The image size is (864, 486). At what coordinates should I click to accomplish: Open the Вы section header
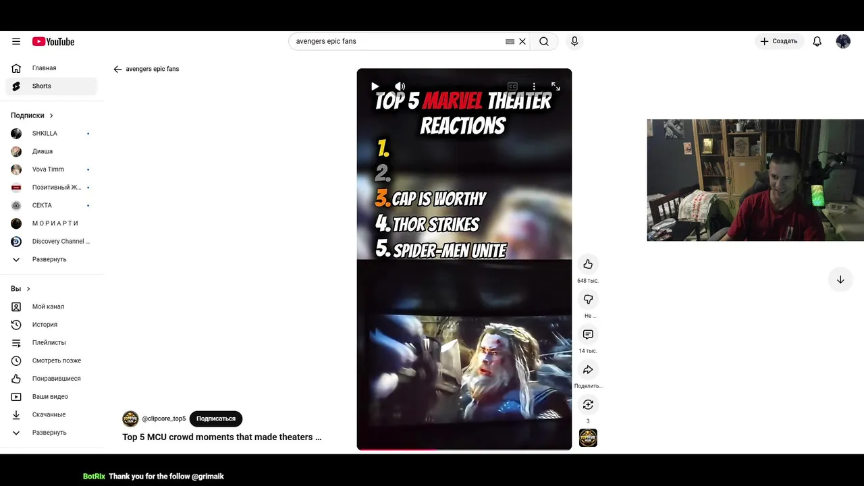coord(20,289)
